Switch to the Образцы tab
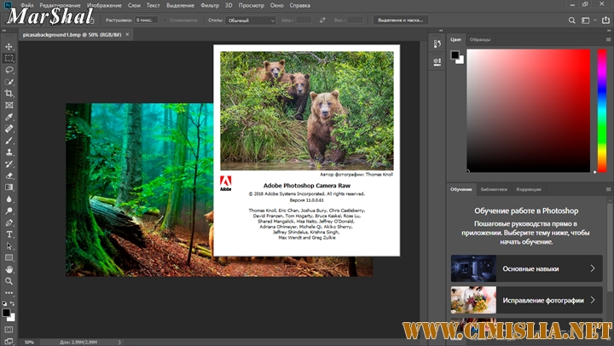This screenshot has height=346, width=614. click(479, 39)
